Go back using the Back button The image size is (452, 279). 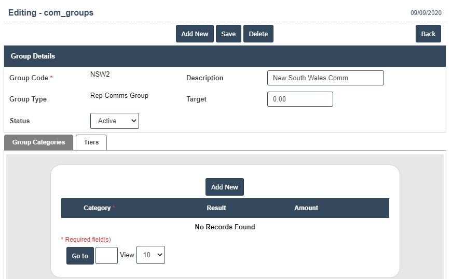(x=428, y=34)
